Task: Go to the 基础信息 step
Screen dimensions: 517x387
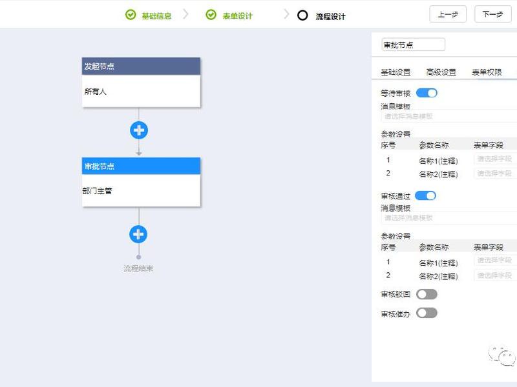Action: click(156, 15)
